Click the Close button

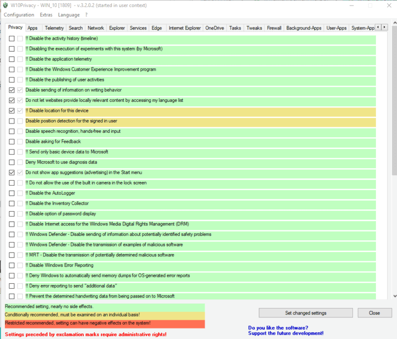[375, 313]
